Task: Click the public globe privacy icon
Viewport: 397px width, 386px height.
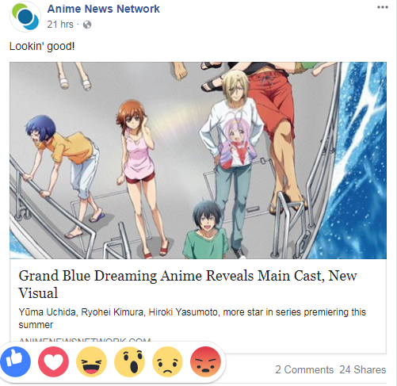Action: coord(87,25)
